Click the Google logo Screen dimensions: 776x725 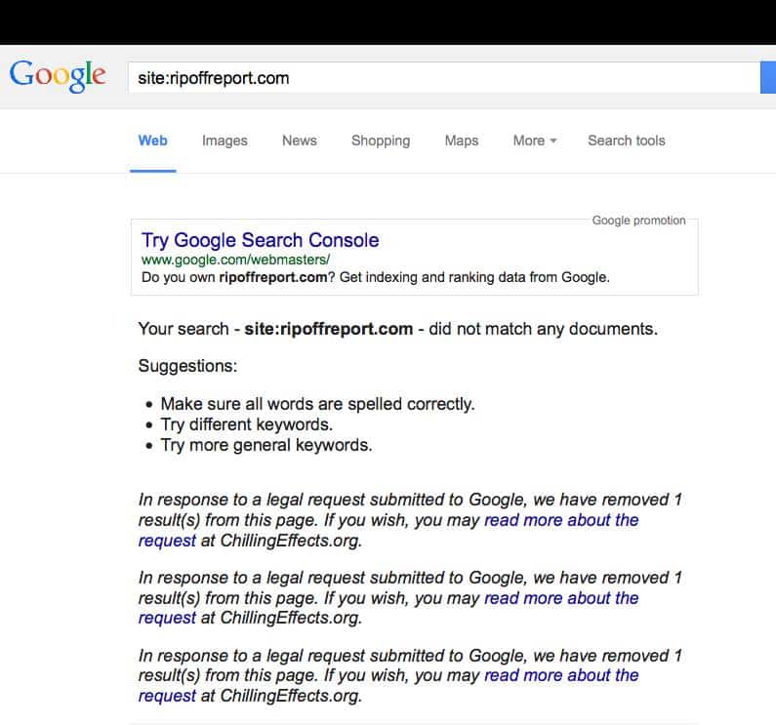point(58,76)
